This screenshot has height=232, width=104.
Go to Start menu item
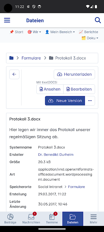coord(16,32)
